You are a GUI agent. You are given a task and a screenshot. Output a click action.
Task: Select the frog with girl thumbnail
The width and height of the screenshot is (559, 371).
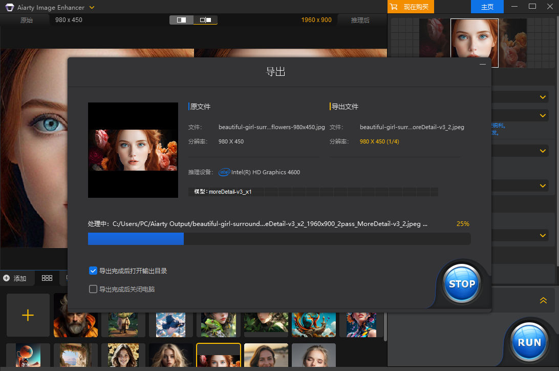pyautogui.click(x=219, y=325)
